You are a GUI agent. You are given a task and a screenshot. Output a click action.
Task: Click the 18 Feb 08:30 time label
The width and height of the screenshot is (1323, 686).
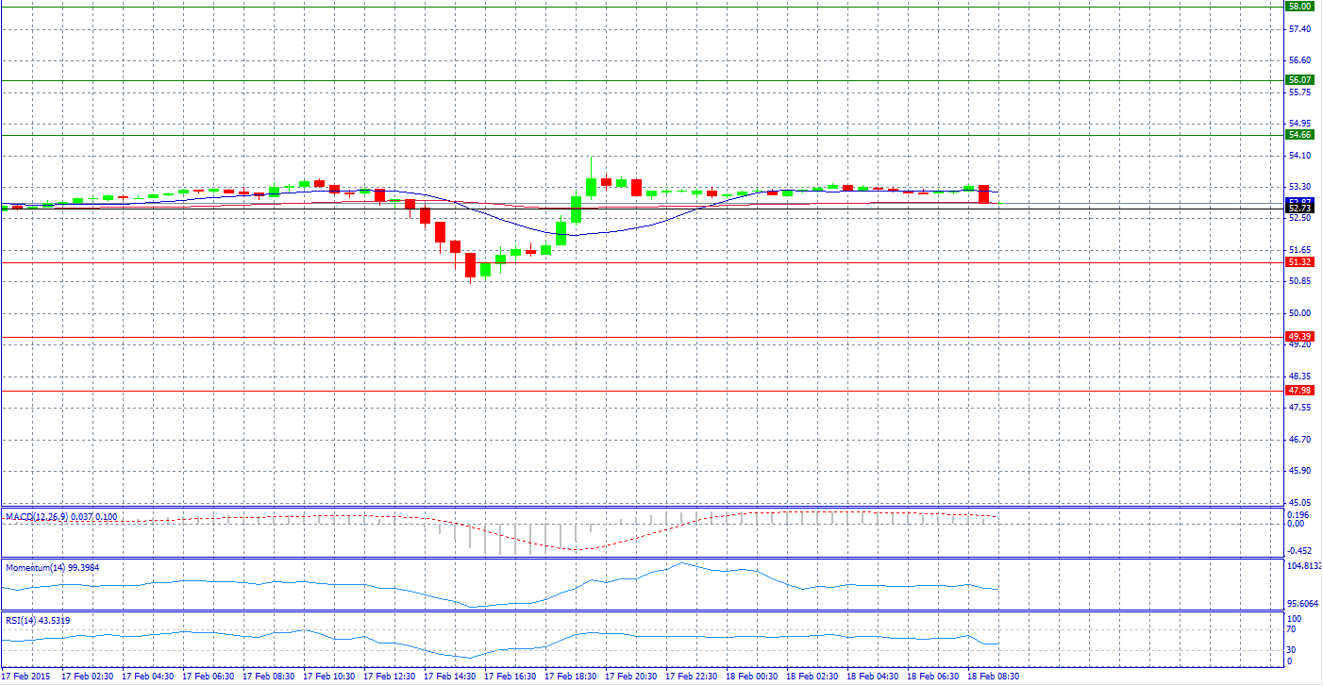tap(994, 677)
